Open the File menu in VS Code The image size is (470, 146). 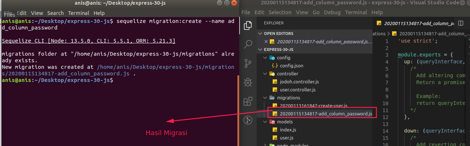(x=246, y=12)
